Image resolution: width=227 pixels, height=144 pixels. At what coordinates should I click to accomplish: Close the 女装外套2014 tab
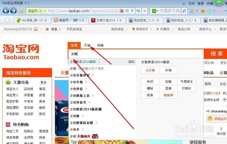120,20
